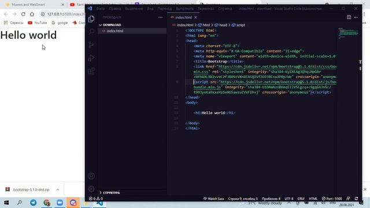Open the YouTube bookmark
Screen dimensions: 370x208
(x=37, y=23)
